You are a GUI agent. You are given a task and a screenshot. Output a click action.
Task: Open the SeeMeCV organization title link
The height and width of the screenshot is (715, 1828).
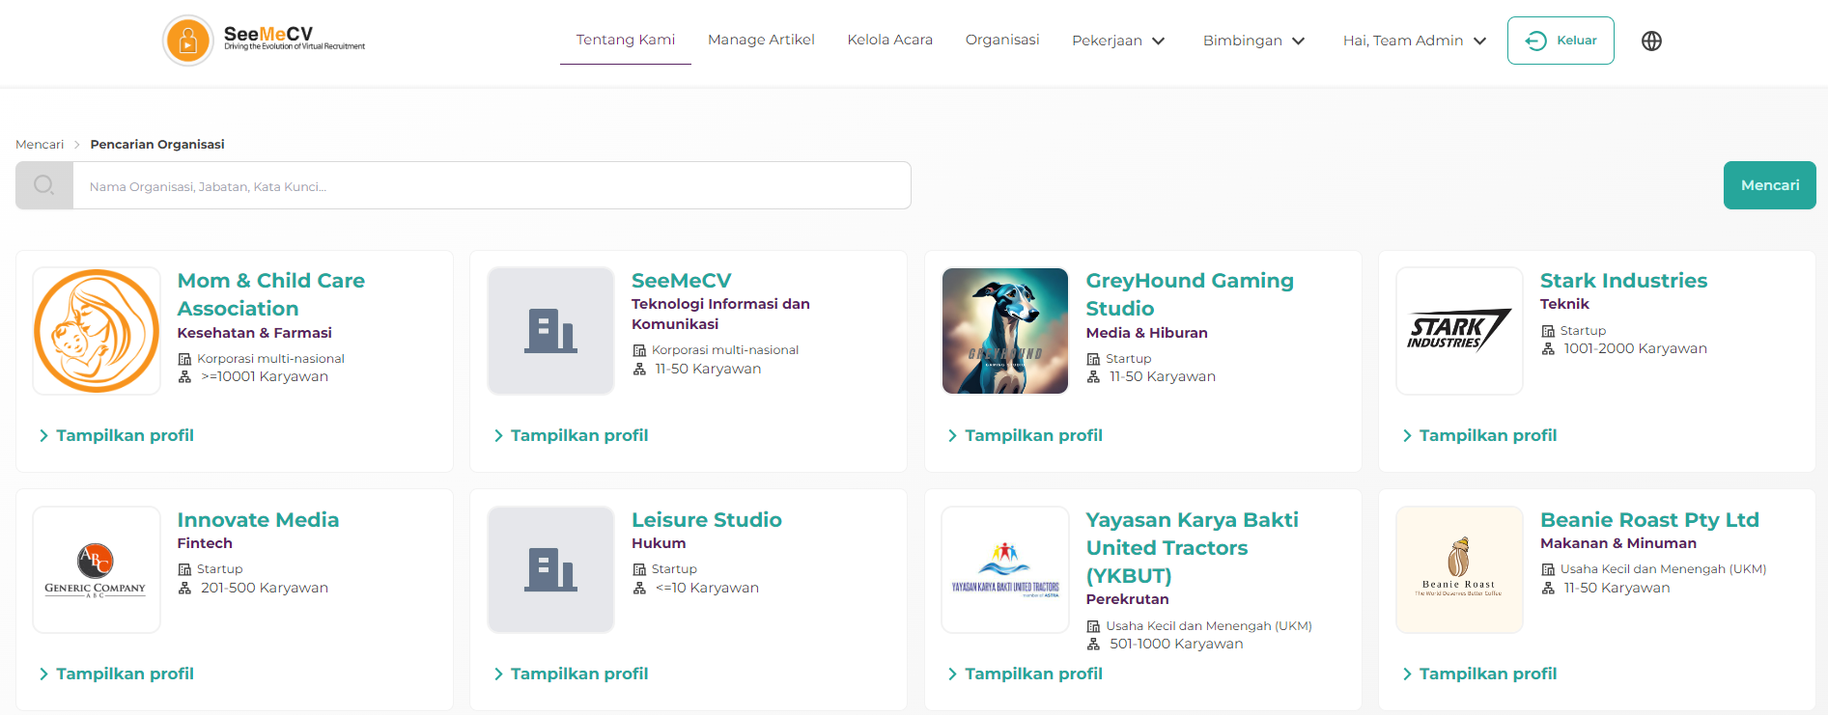point(682,281)
